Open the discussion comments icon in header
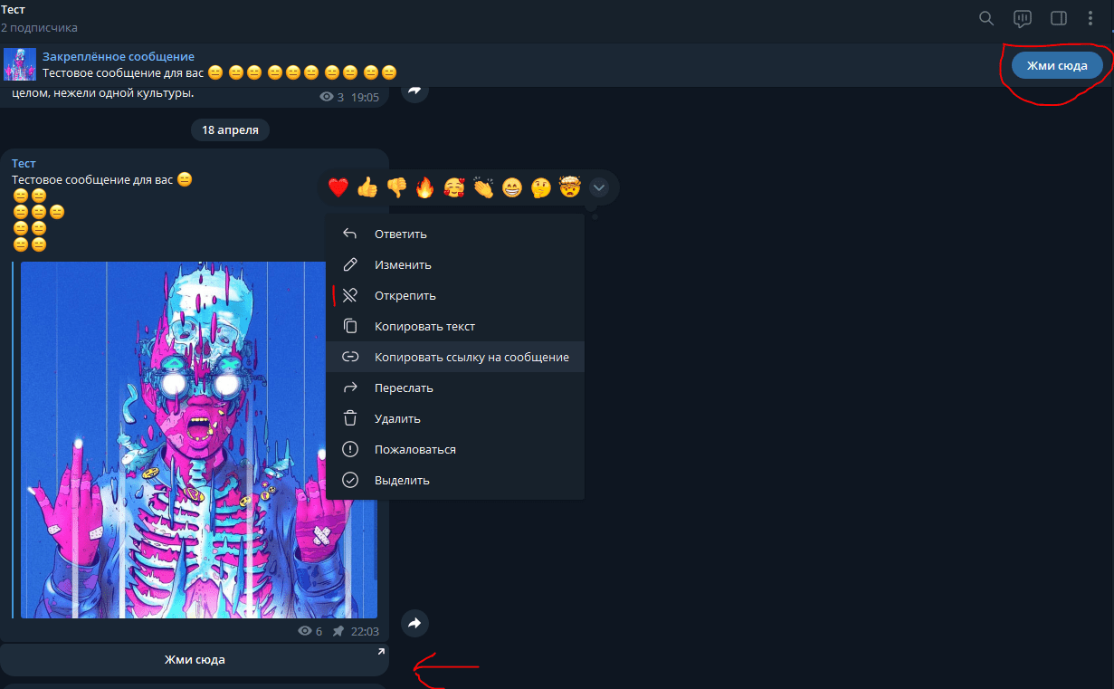Screen dimensions: 1114x689 point(1023,18)
